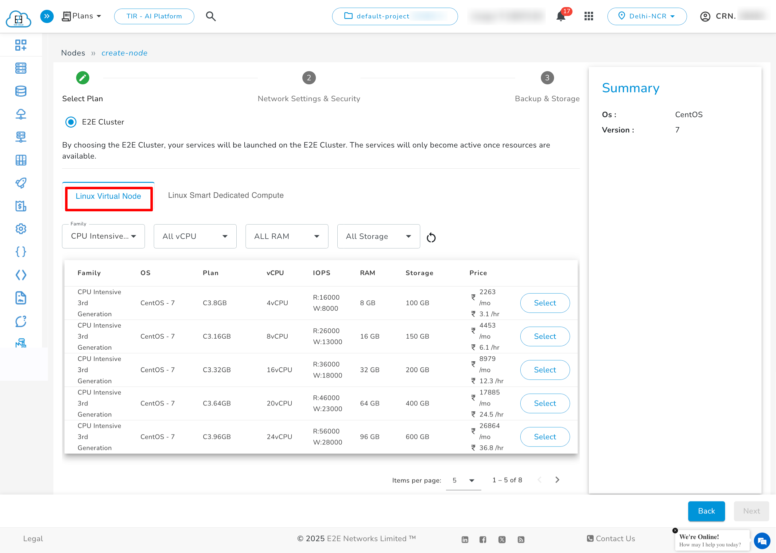Image resolution: width=776 pixels, height=553 pixels.
Task: Select the C3.8GB plan
Action: pyautogui.click(x=545, y=303)
